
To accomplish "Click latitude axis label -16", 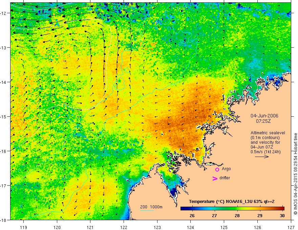I will (x=4, y=151).
